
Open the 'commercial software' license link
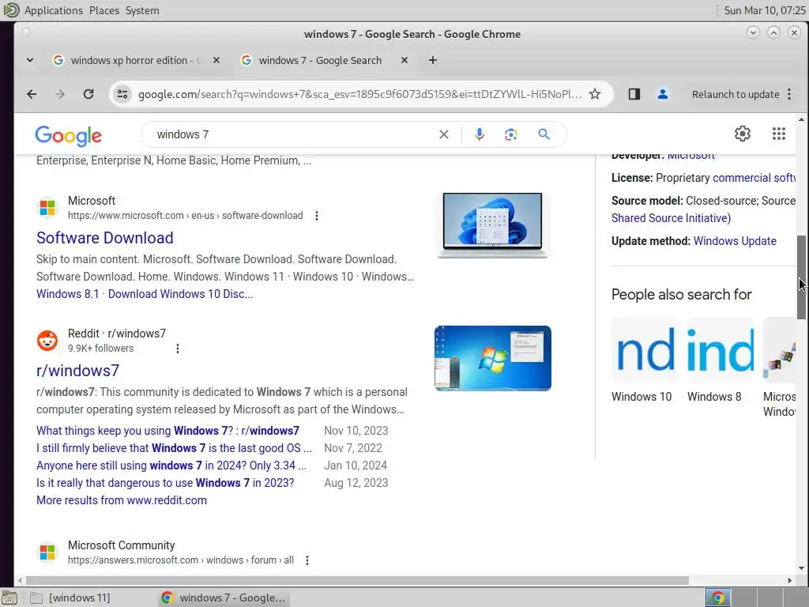(754, 178)
